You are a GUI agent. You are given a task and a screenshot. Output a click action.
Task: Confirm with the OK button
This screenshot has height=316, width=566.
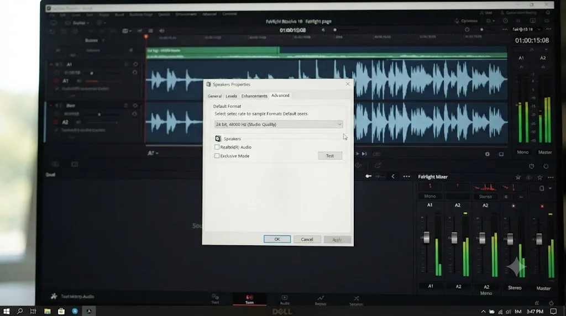[277, 239]
